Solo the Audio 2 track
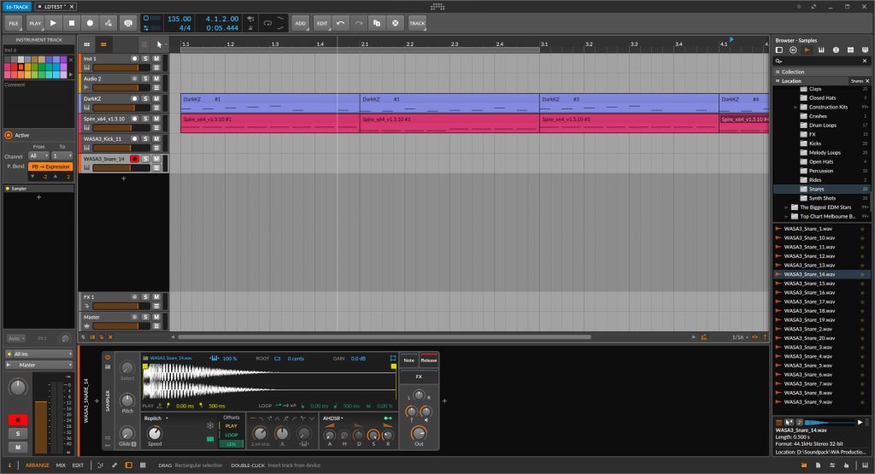This screenshot has height=474, width=875. point(145,79)
